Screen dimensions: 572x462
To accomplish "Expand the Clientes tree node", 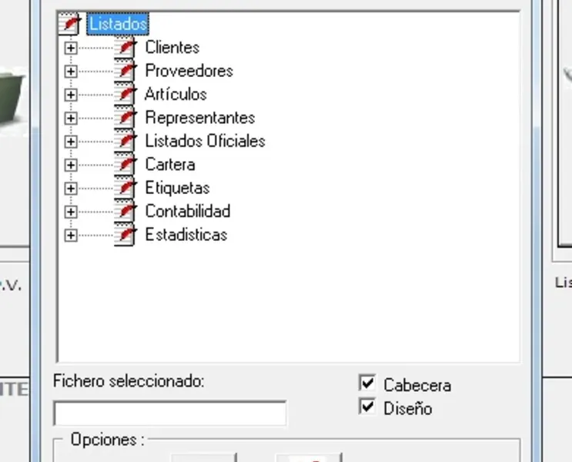I will pyautogui.click(x=71, y=48).
